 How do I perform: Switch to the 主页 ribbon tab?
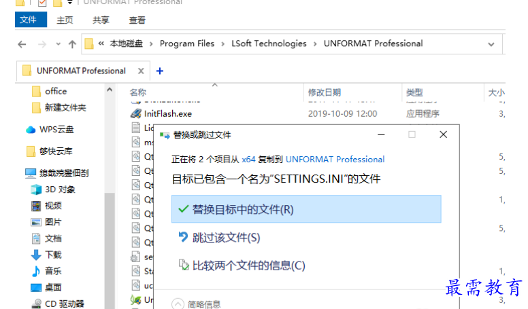tap(65, 20)
